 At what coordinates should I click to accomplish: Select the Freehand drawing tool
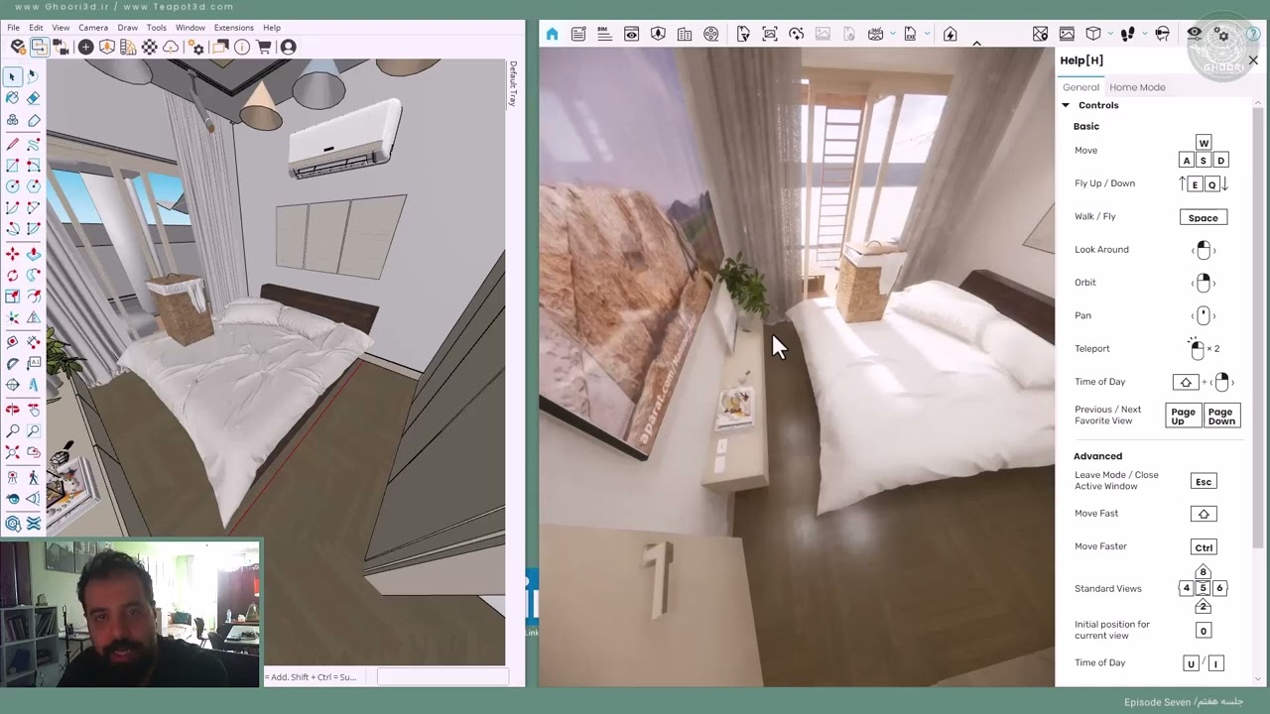34,145
